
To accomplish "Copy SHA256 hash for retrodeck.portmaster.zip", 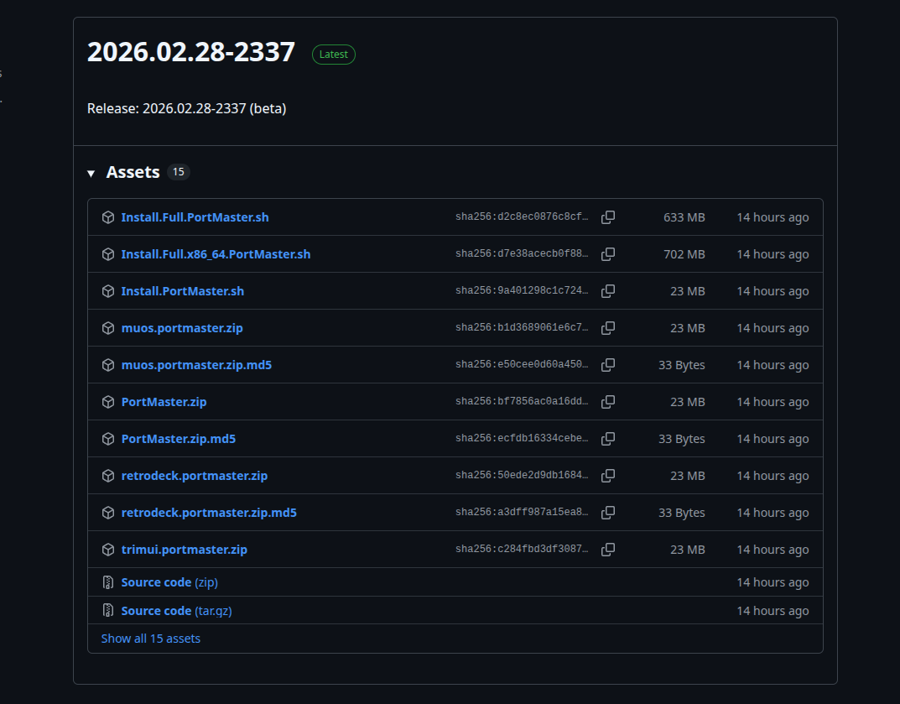I will tap(608, 476).
